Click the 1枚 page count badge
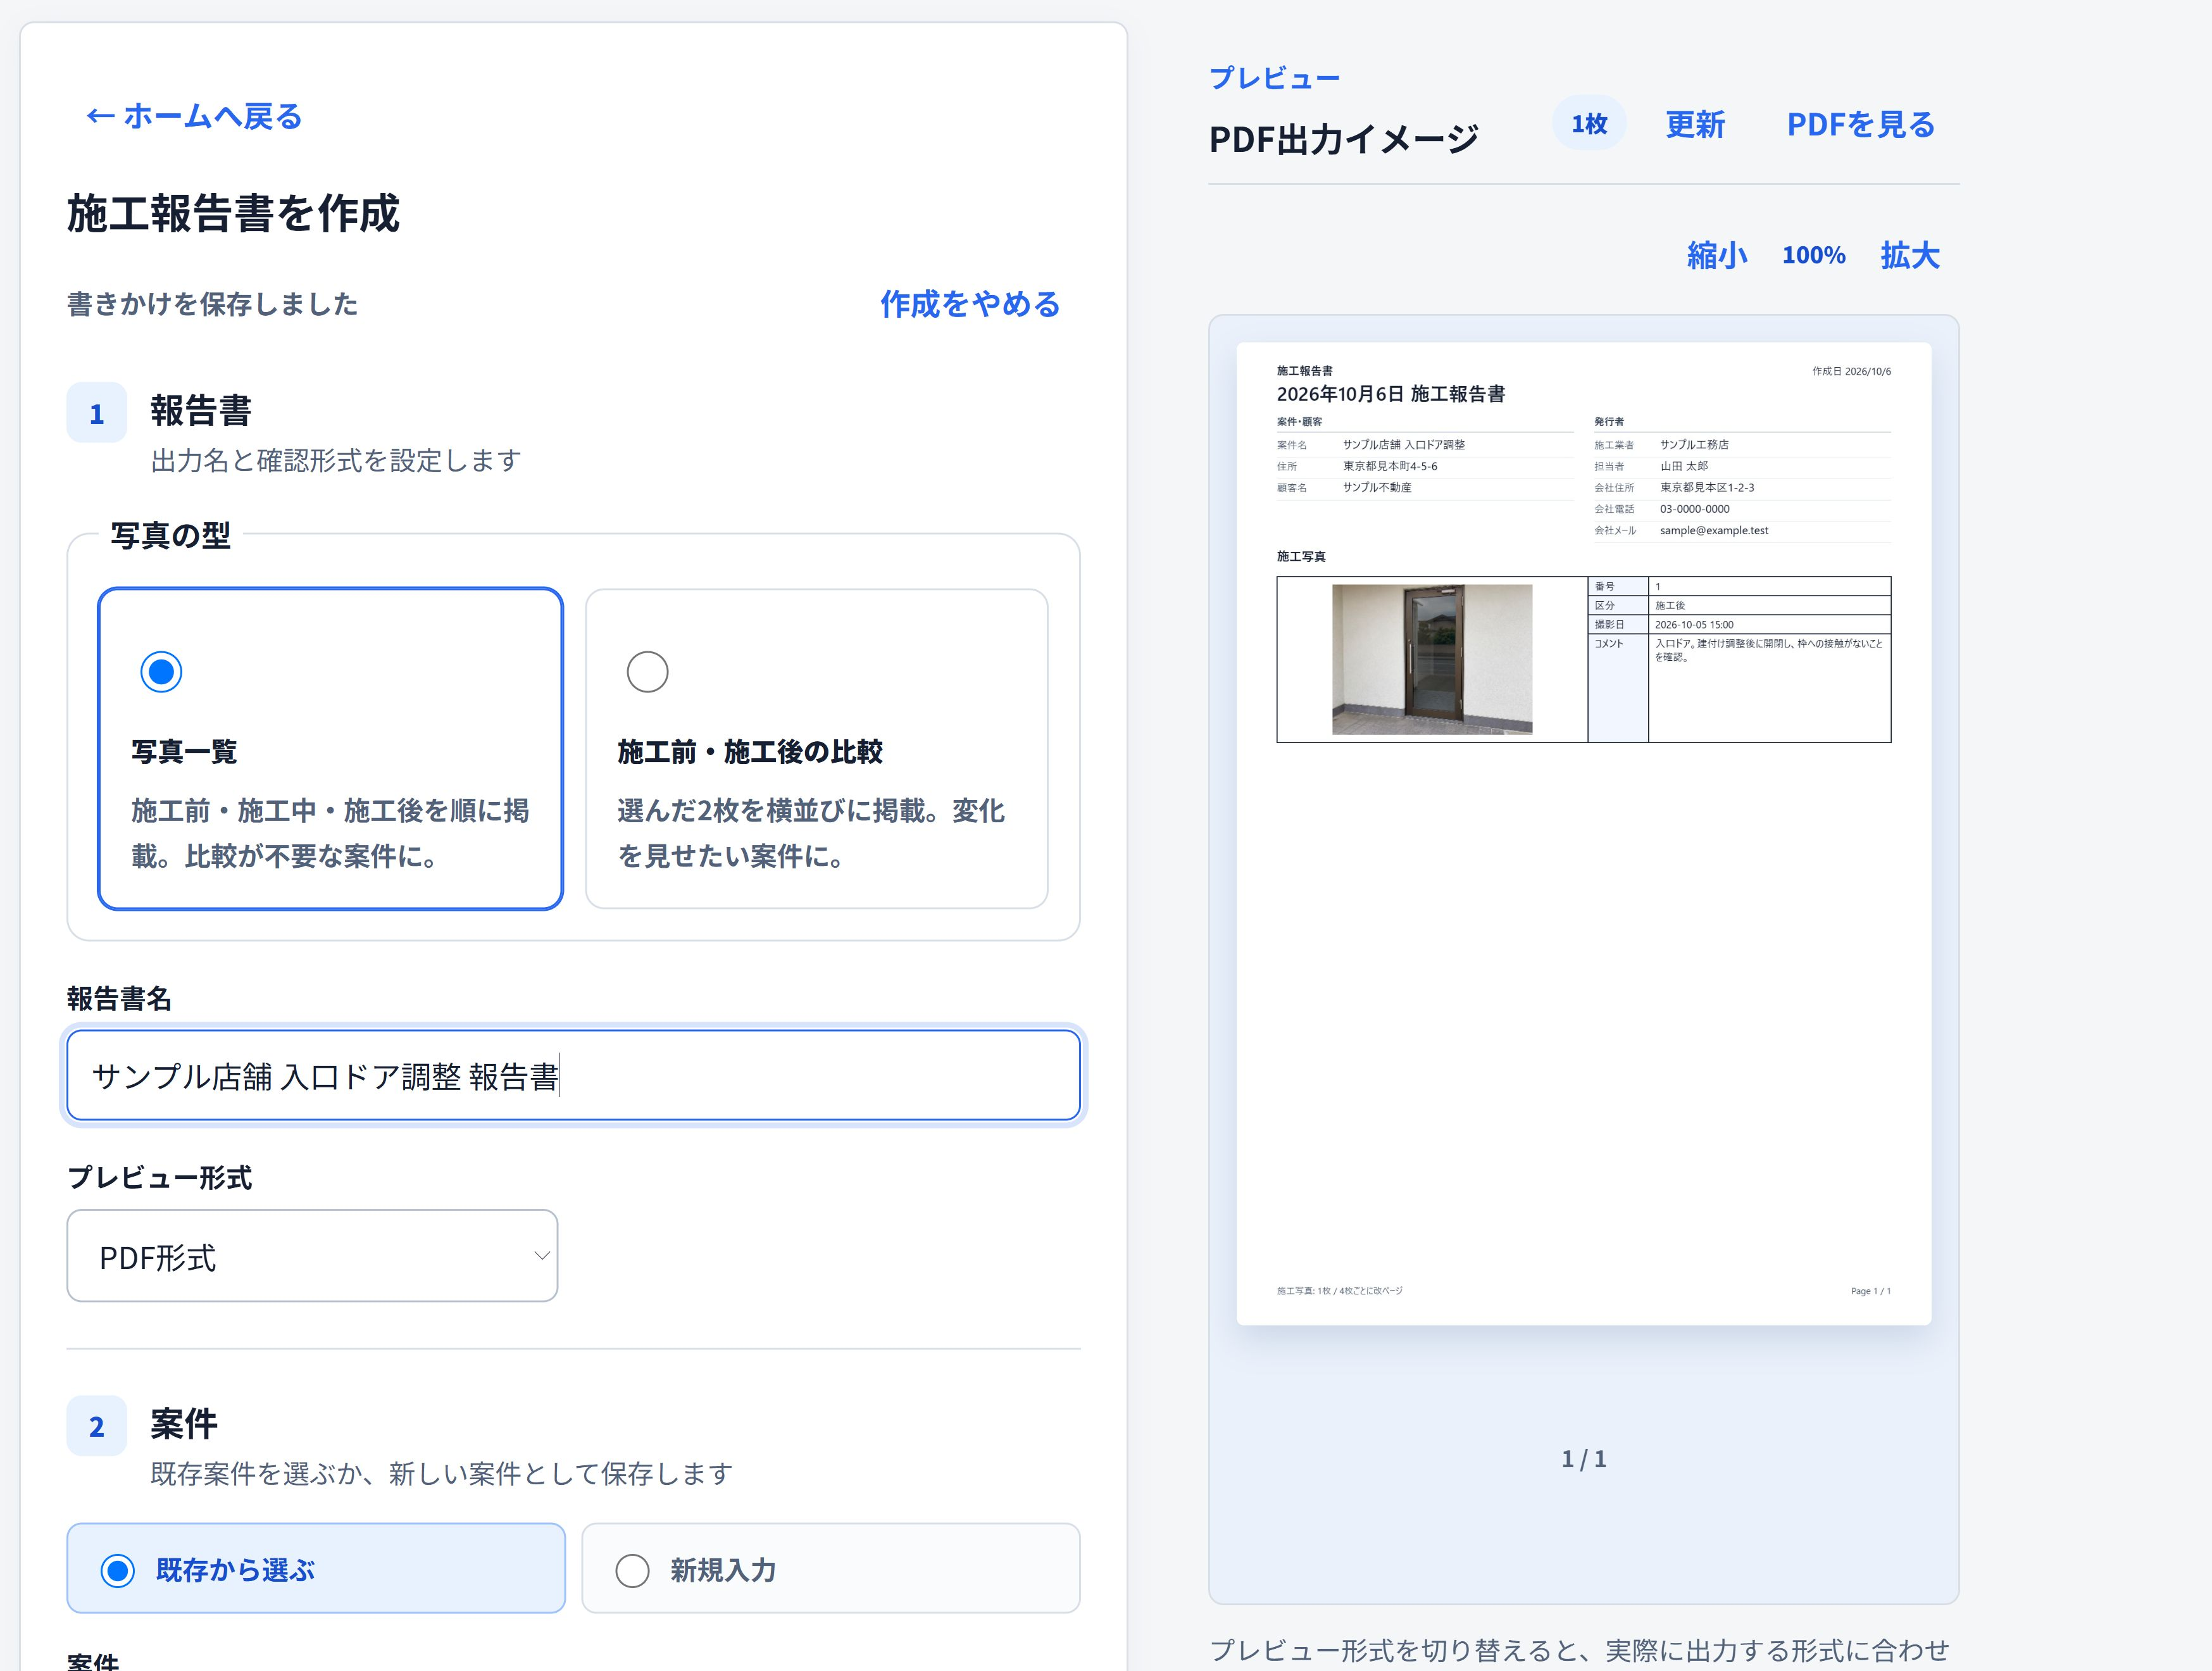Screen dimensions: 2212x1671 coord(1589,123)
